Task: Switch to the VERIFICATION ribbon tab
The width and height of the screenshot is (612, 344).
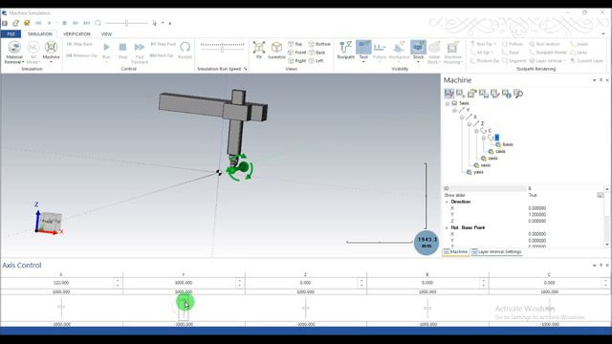Action: click(76, 34)
